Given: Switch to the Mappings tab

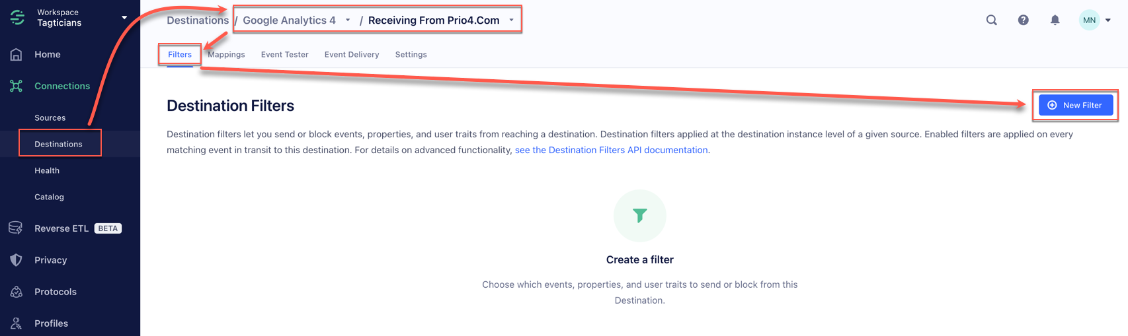Looking at the screenshot, I should (226, 54).
